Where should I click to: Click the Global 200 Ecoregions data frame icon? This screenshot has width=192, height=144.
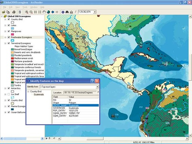click(5, 16)
